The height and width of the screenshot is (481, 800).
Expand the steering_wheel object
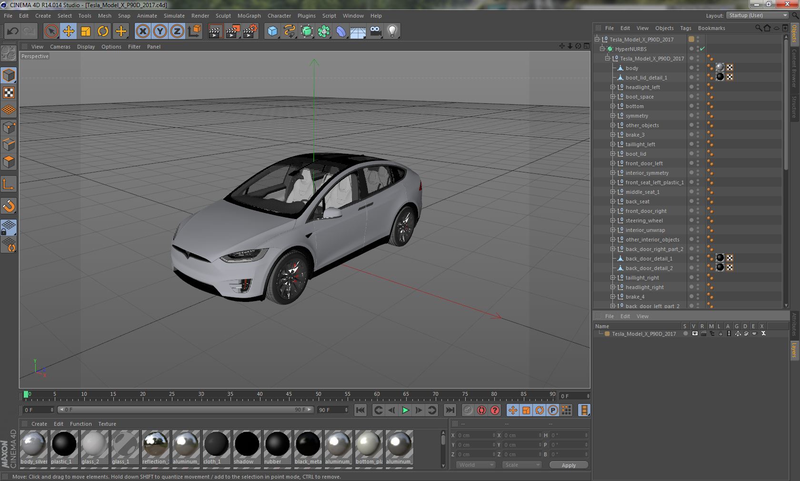[x=613, y=220]
